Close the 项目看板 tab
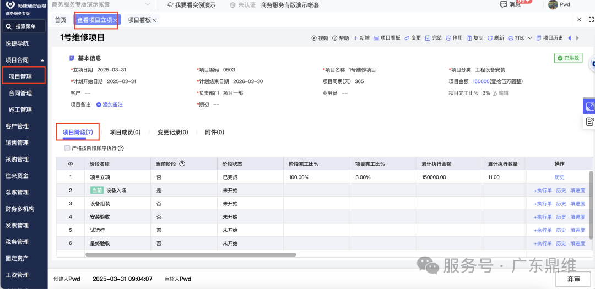The height and width of the screenshot is (289, 595). point(154,20)
